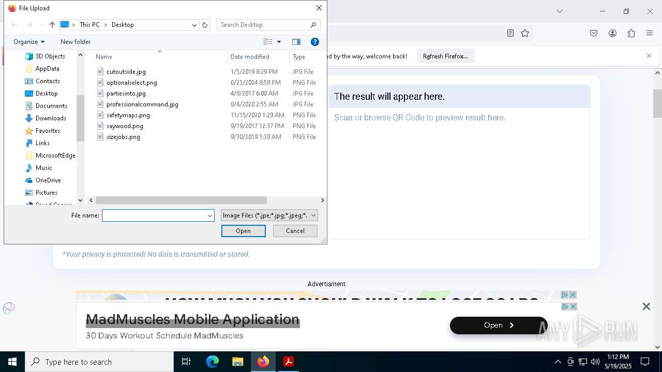Expand File name dropdown arrow
This screenshot has height=372, width=662.
coord(210,215)
